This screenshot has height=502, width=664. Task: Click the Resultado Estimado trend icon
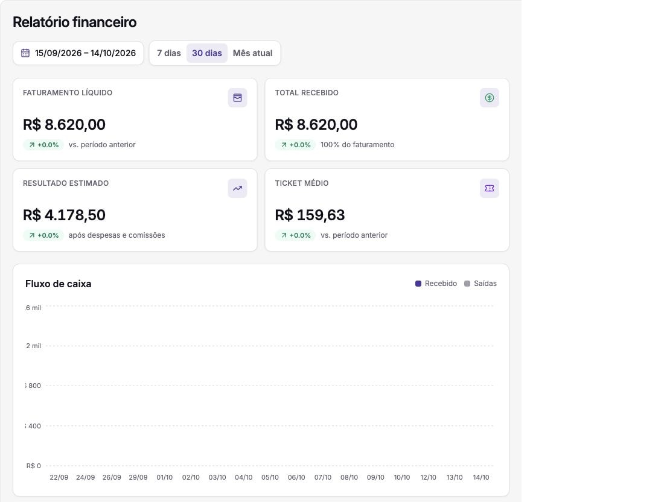(238, 188)
